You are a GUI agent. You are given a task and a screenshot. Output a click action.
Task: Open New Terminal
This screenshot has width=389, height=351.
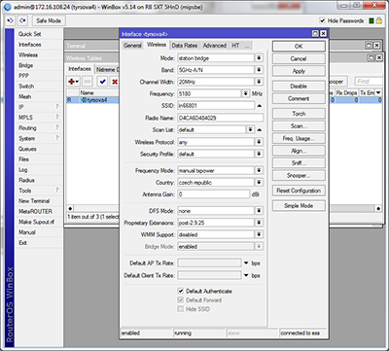(34, 201)
